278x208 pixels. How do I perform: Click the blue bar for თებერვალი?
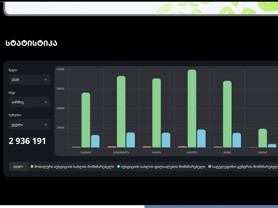point(130,140)
